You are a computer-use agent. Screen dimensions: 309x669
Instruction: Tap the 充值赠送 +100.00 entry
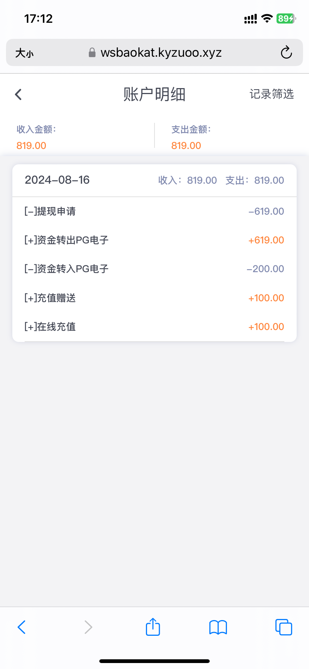click(154, 298)
